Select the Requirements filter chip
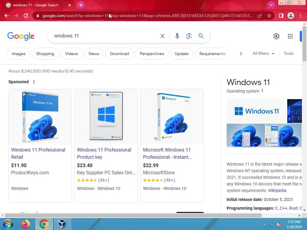 pyautogui.click(x=212, y=54)
